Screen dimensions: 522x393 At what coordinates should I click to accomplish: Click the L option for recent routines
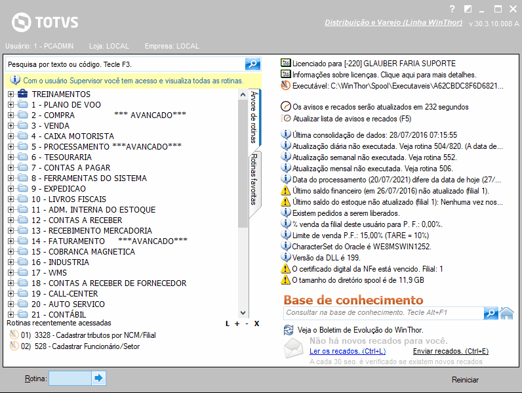coord(228,323)
